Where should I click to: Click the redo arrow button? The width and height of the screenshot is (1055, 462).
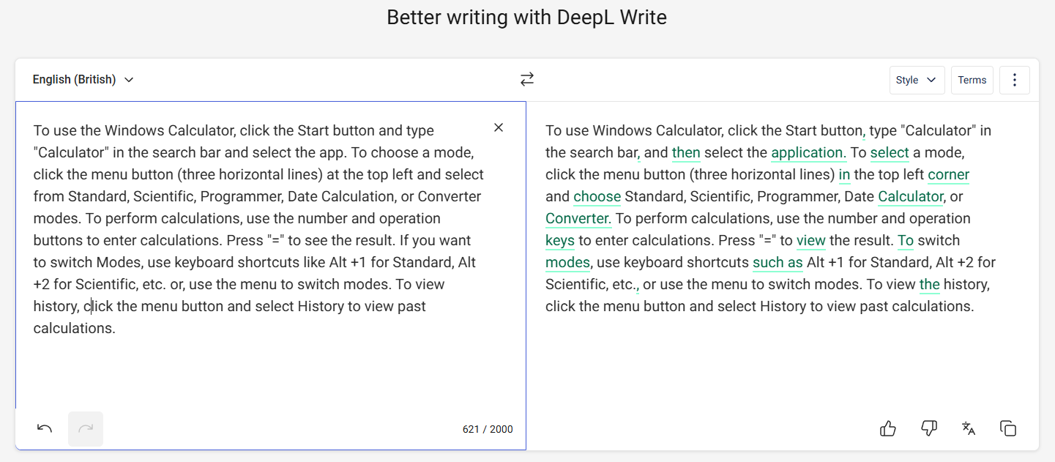(86, 429)
